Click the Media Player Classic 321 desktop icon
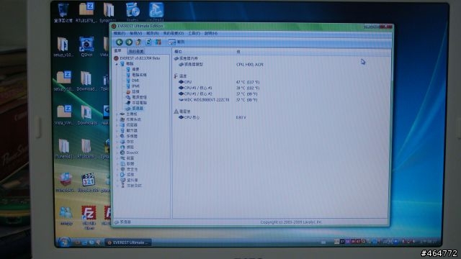 click(88, 182)
